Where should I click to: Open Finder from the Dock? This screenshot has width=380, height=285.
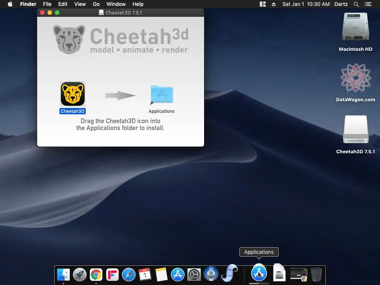click(x=63, y=275)
